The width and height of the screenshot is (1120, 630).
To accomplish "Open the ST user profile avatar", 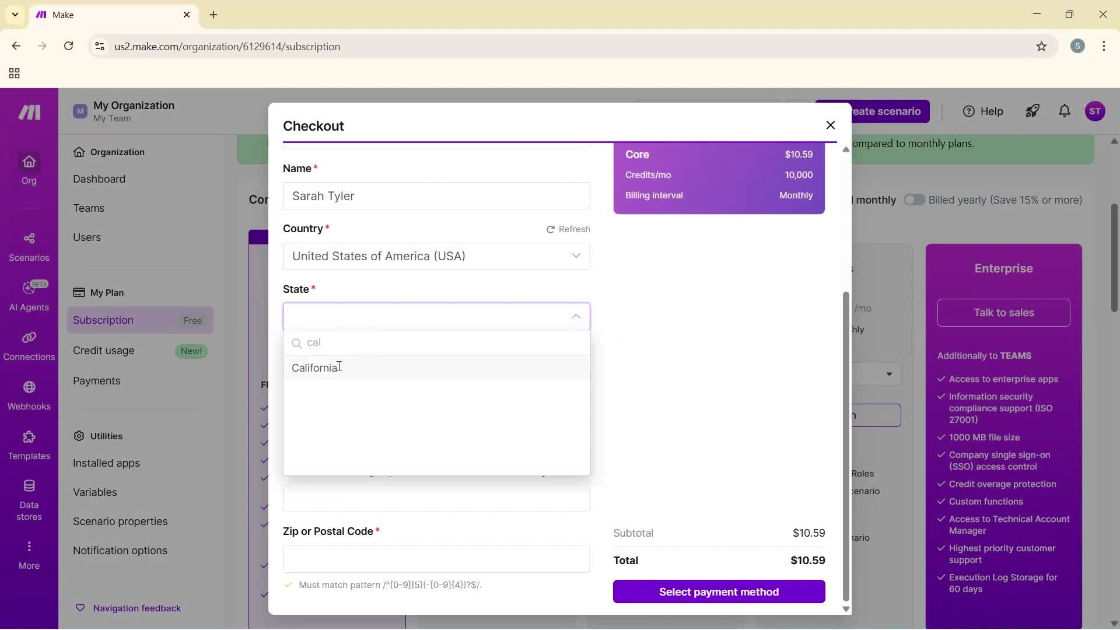I will [1096, 111].
